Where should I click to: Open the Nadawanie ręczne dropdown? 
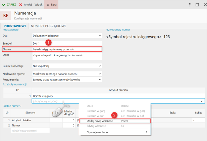pos(67,74)
